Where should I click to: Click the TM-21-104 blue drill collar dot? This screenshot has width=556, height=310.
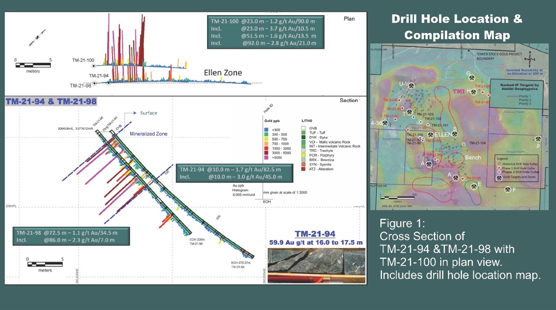464,144
